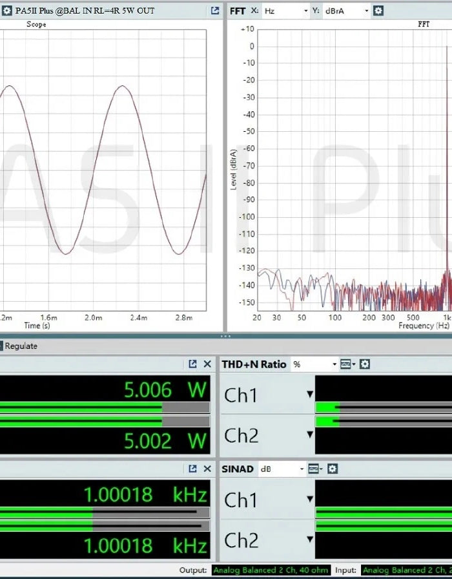This screenshot has height=579, width=452.
Task: Pop out the watts level meter
Action: (x=192, y=364)
